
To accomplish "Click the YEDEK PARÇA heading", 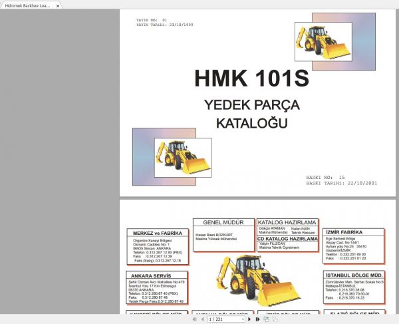I will 251,105.
